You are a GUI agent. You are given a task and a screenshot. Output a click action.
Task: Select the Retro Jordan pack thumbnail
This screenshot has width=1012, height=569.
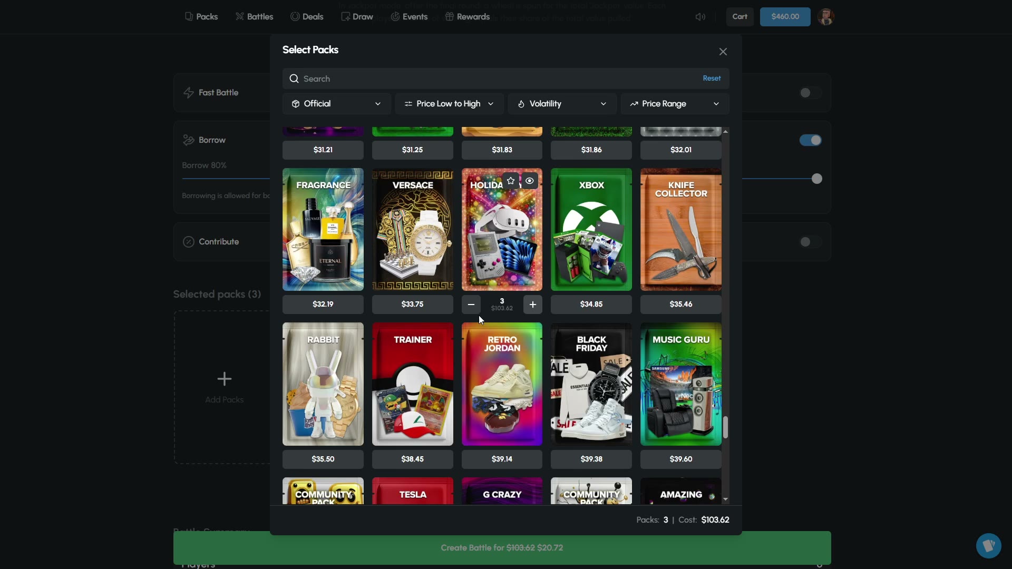(502, 384)
